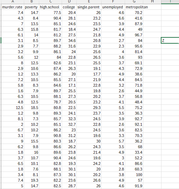Click the cell containing 84.5

click(x=134, y=80)
